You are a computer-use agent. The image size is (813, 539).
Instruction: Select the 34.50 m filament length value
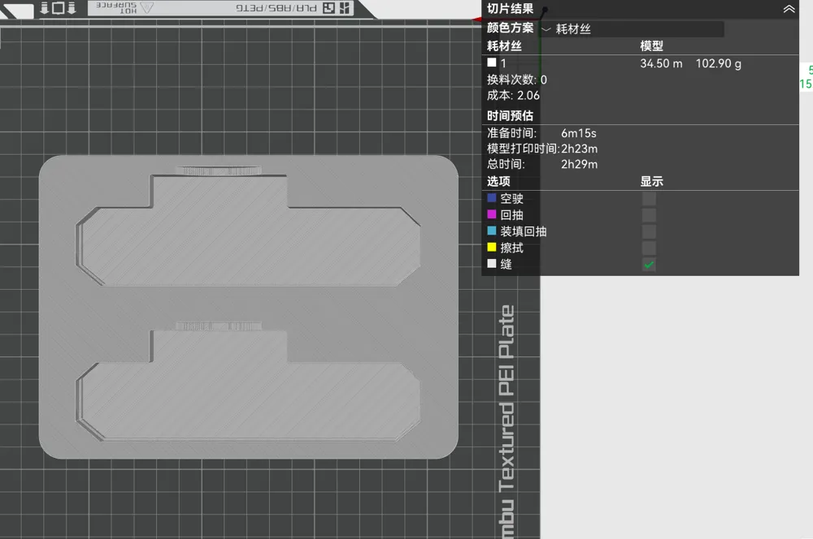661,63
